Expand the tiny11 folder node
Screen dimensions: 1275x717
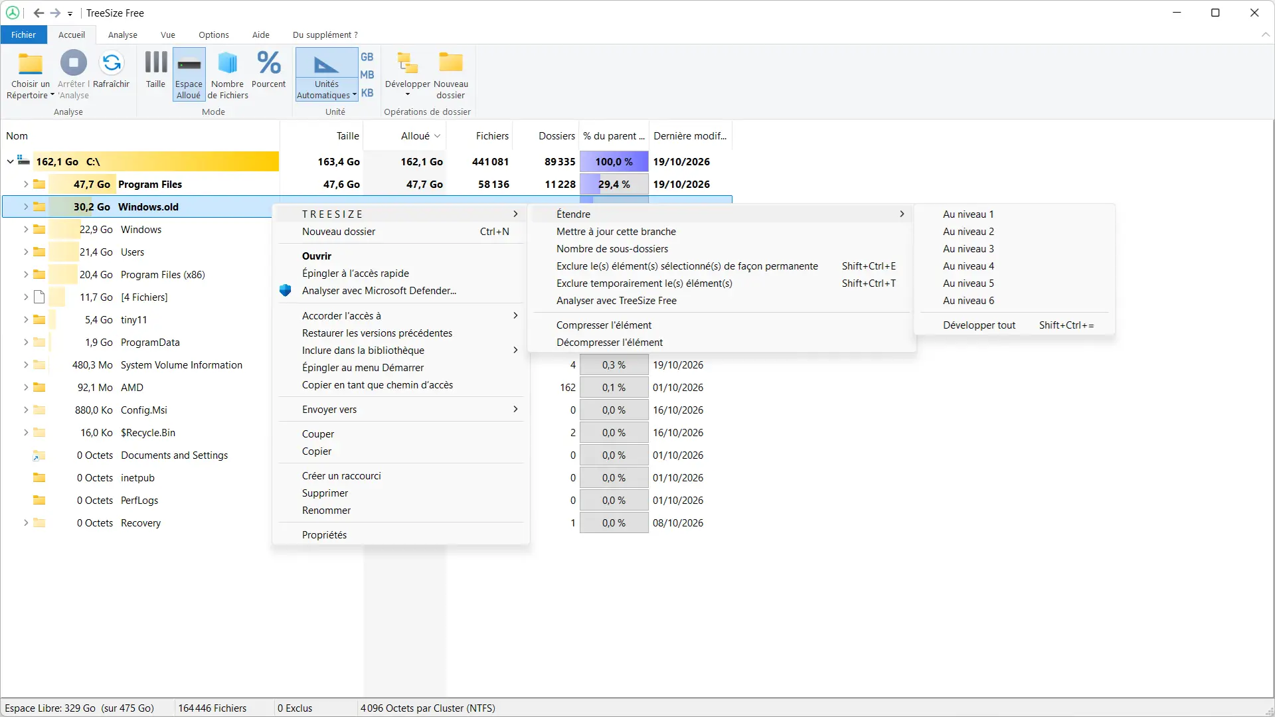(26, 319)
